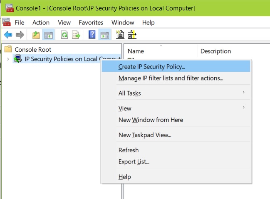Click Create IP Security Policy toolbar icon
This screenshot has height=199, width=270.
[x=120, y=34]
